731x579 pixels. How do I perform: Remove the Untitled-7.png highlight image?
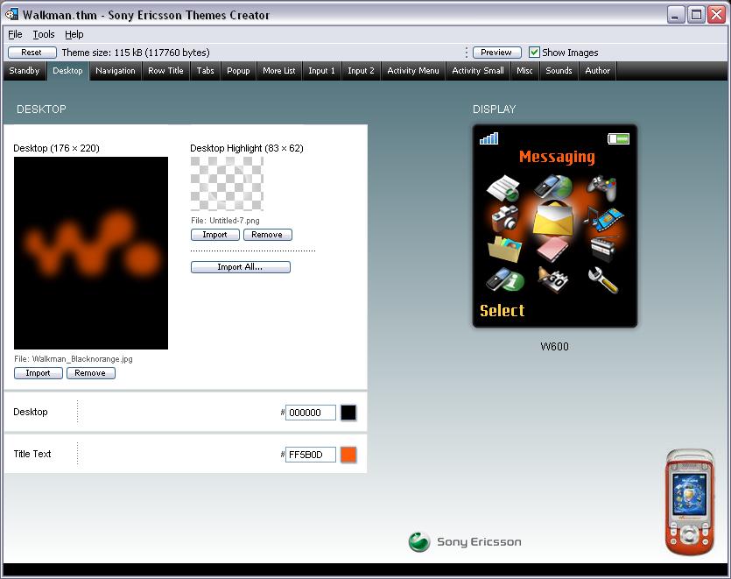267,235
